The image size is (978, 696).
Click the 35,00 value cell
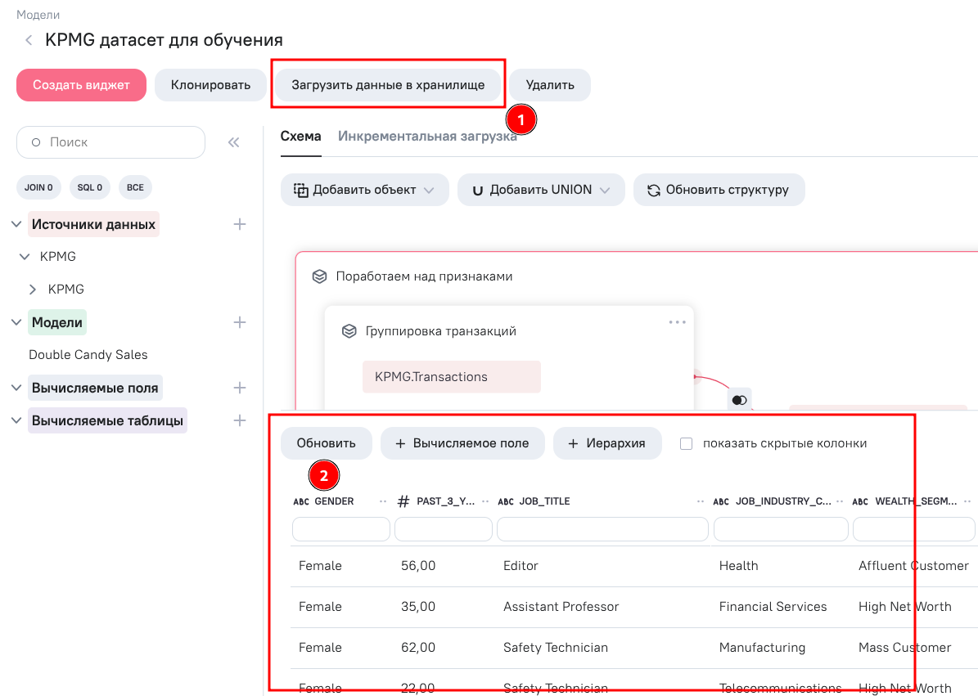418,607
